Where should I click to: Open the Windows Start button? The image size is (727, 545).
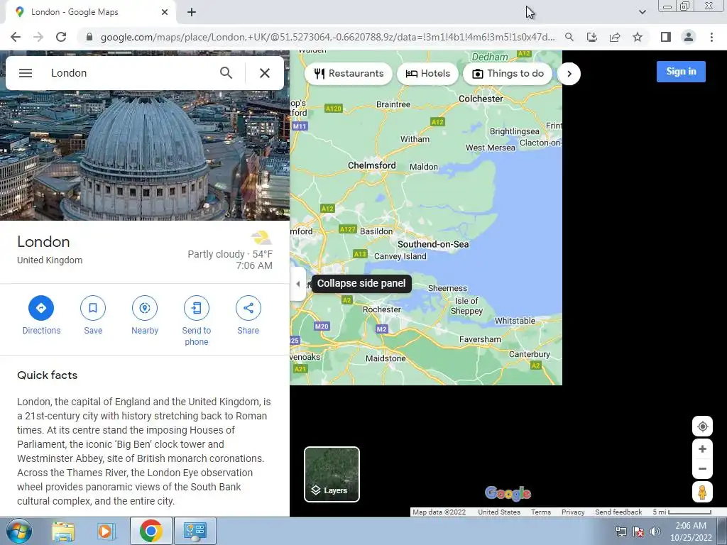coord(19,531)
